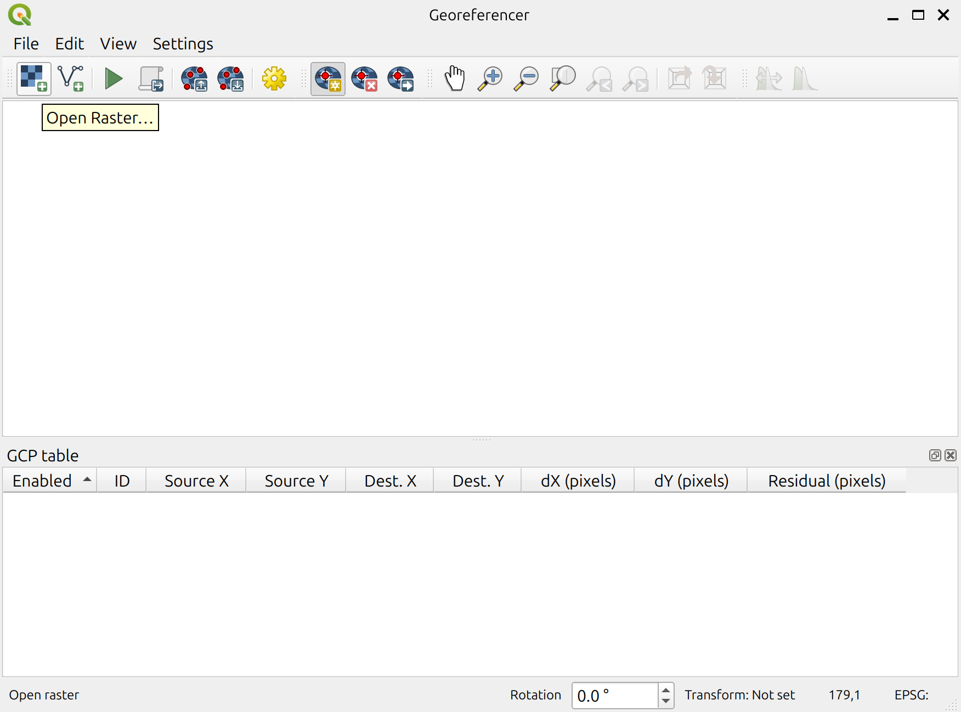This screenshot has width=961, height=712.
Task: Decrease rotation with the down arrow
Action: pyautogui.click(x=666, y=701)
